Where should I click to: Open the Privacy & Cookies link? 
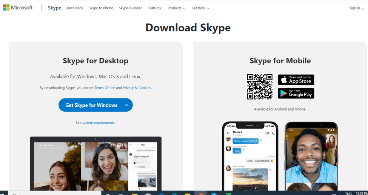tap(137, 88)
